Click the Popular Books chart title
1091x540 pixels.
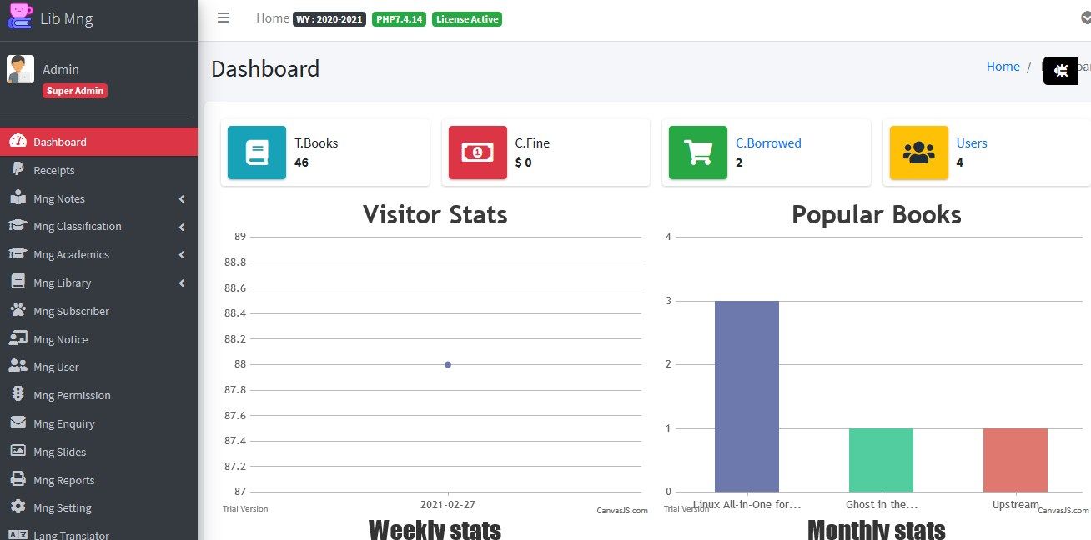coord(876,214)
